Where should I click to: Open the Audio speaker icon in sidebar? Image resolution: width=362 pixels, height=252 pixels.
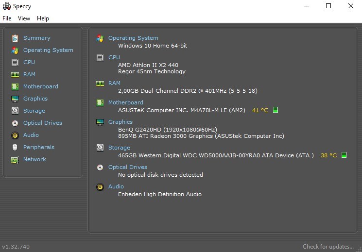point(15,135)
